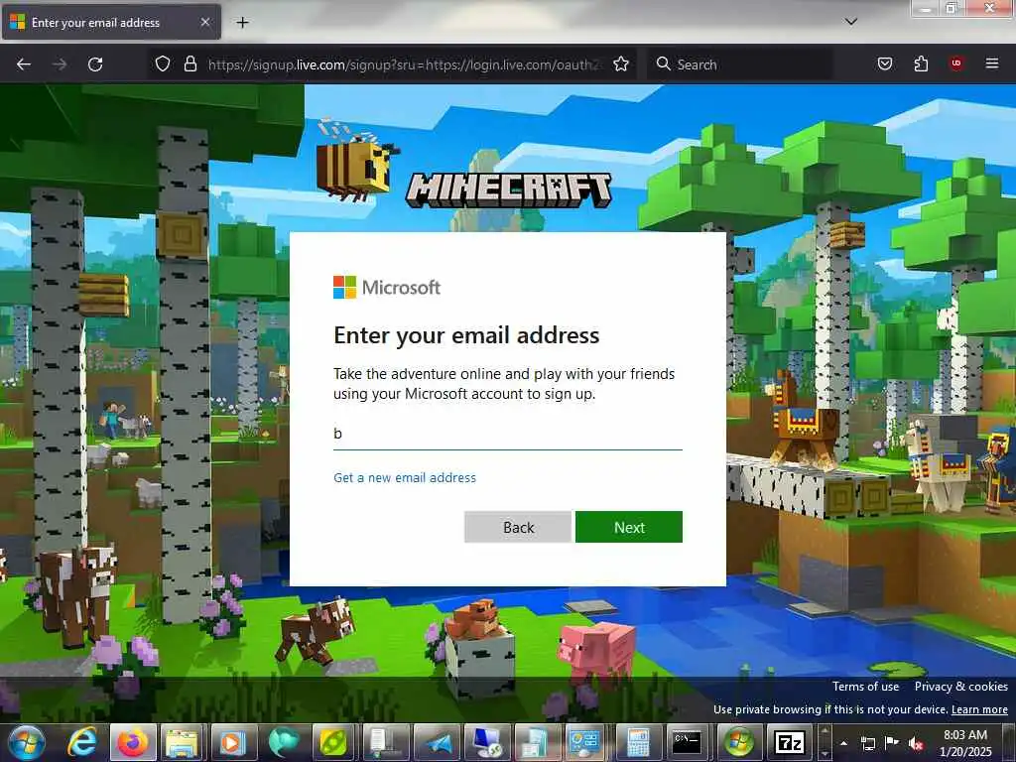The height and width of the screenshot is (762, 1016).
Task: Open the Pocket save icon
Action: [x=884, y=63]
